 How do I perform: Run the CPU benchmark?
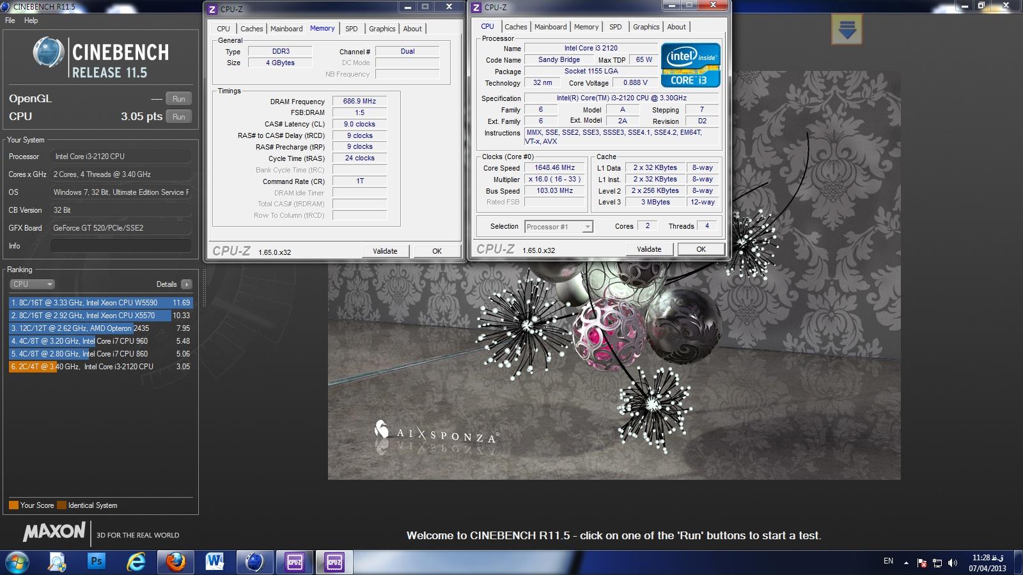179,117
